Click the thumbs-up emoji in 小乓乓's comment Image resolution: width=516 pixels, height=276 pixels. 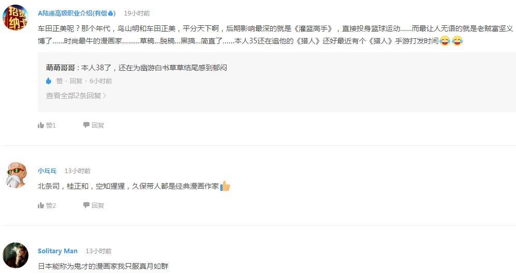tap(225, 186)
